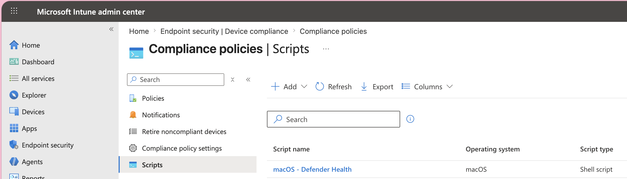The height and width of the screenshot is (179, 627).
Task: Click the Policies device checkmark icon
Action: click(133, 98)
